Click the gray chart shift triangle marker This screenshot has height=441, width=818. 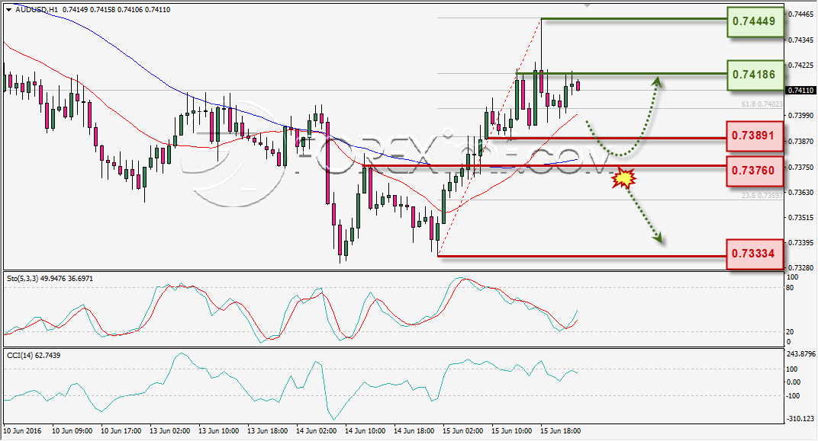pyautogui.click(x=588, y=5)
